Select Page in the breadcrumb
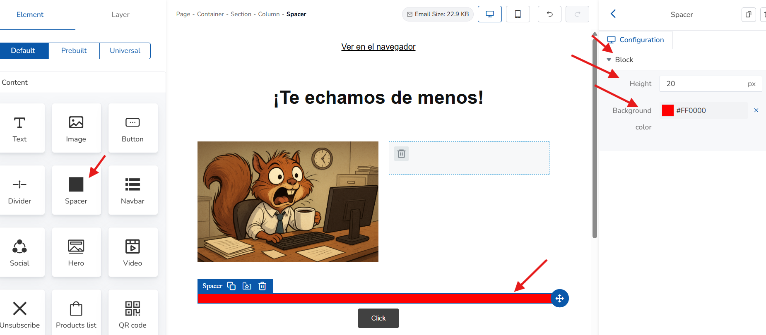The width and height of the screenshot is (766, 335). pyautogui.click(x=183, y=14)
